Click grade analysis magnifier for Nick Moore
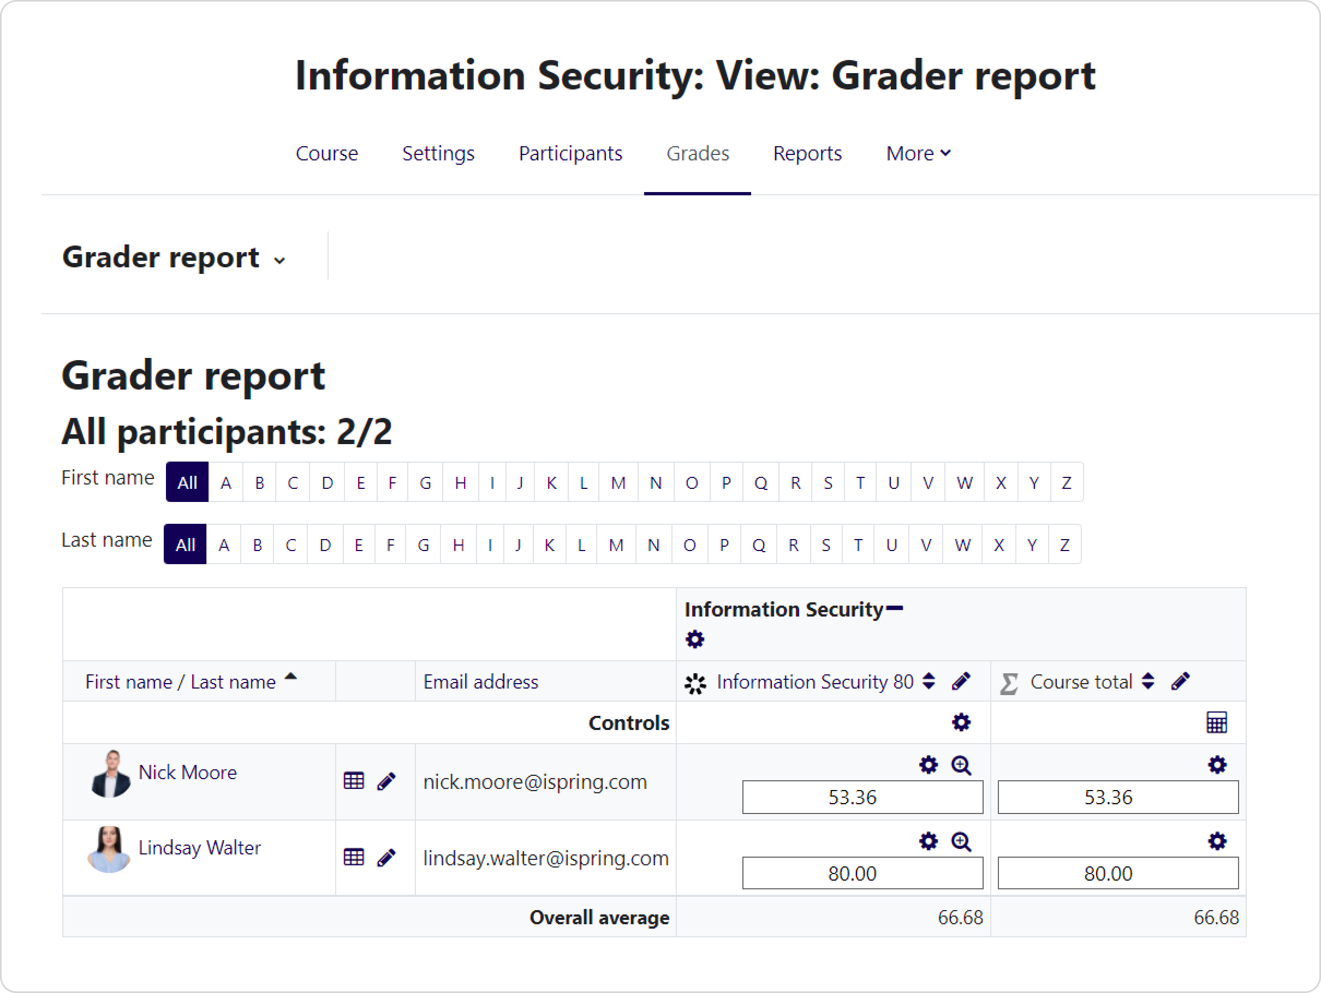Screen dimensions: 1321x993 (961, 765)
